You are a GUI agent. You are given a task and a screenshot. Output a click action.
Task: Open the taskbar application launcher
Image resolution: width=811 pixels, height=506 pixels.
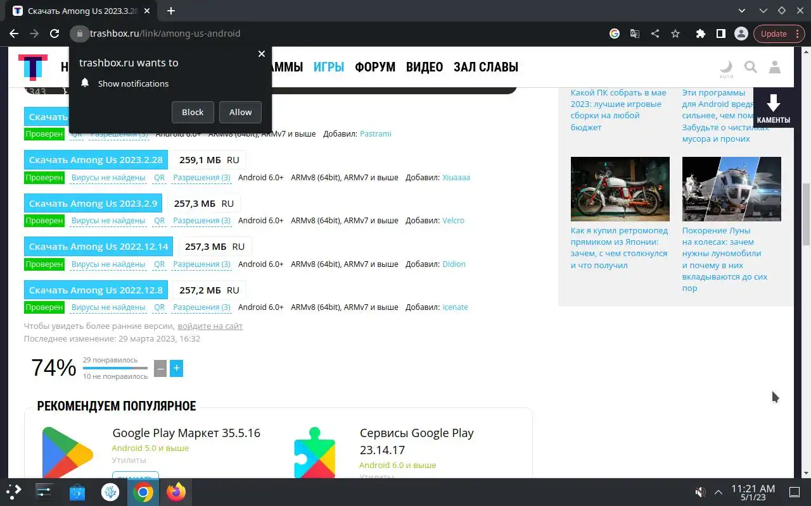[14, 491]
